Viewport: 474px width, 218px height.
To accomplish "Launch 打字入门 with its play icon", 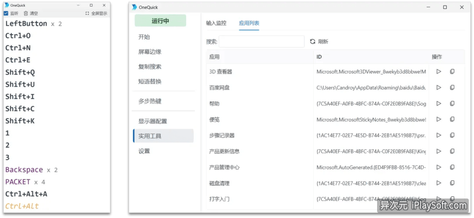I will pos(439,199).
